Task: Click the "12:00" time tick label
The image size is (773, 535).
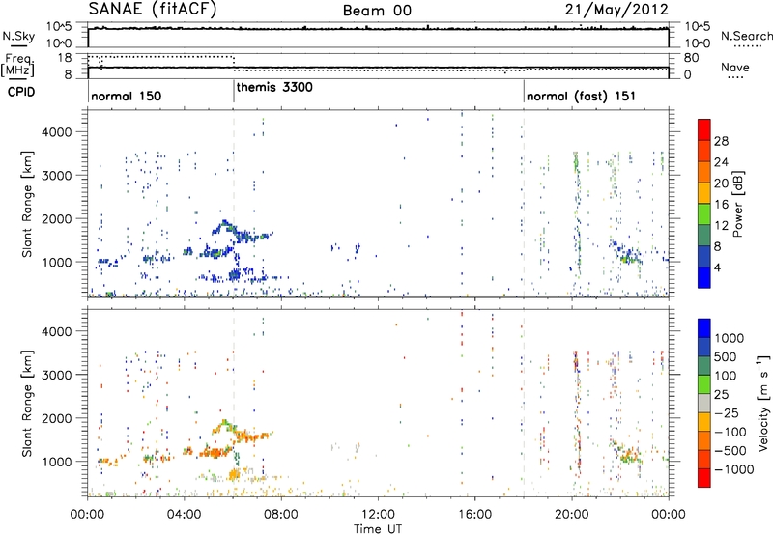Action: tap(378, 515)
